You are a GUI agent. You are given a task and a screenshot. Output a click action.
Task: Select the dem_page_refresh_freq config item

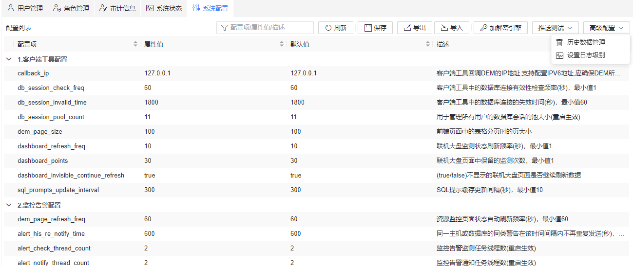[51, 219]
